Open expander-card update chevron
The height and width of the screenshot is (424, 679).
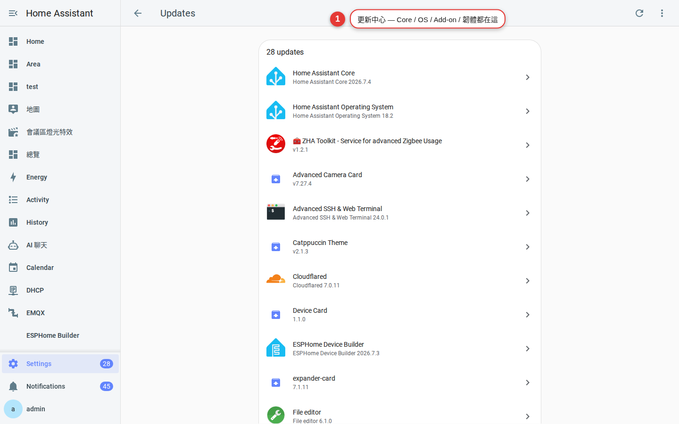pos(528,383)
